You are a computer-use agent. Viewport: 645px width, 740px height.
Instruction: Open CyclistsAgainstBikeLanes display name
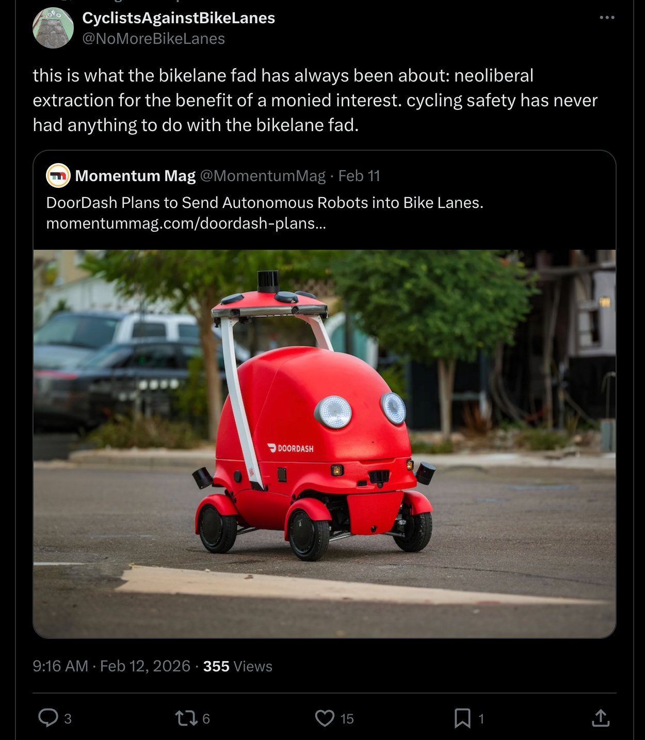[179, 18]
